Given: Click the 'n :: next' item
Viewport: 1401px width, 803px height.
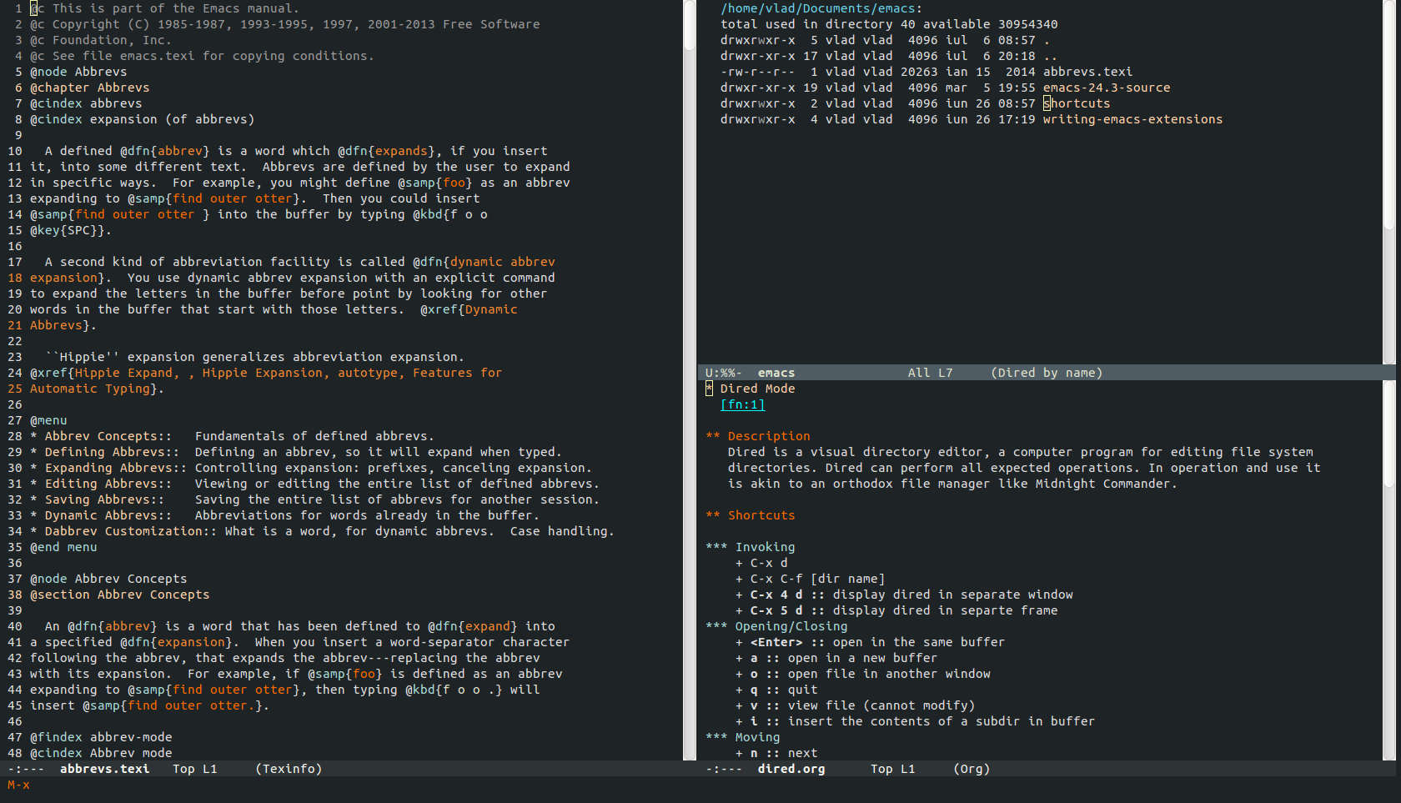Looking at the screenshot, I should click(x=776, y=753).
